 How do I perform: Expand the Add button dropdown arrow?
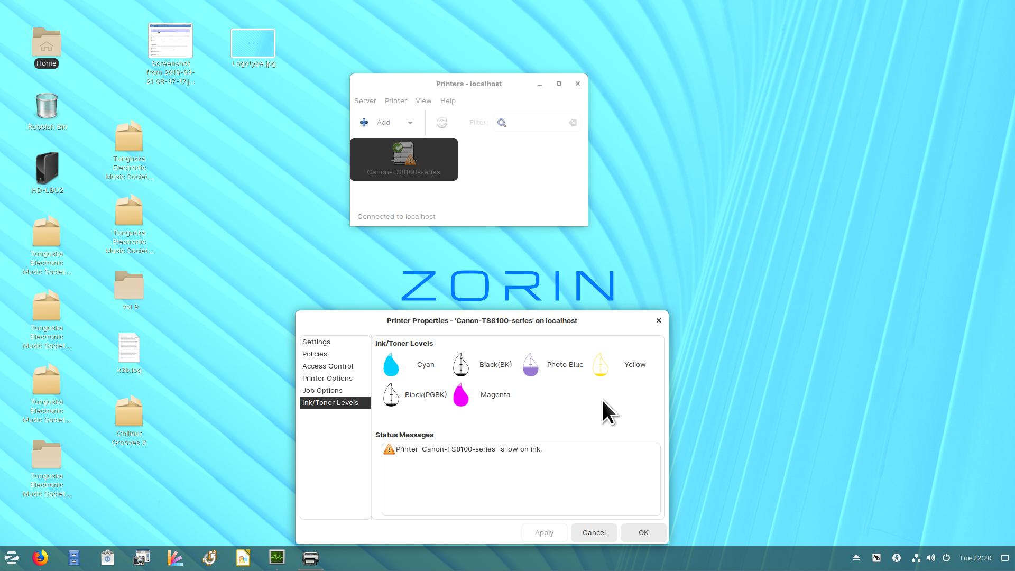(410, 123)
